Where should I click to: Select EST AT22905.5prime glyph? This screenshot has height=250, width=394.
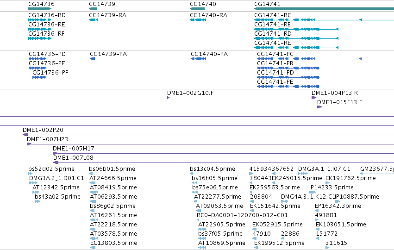pyautogui.click(x=202, y=229)
